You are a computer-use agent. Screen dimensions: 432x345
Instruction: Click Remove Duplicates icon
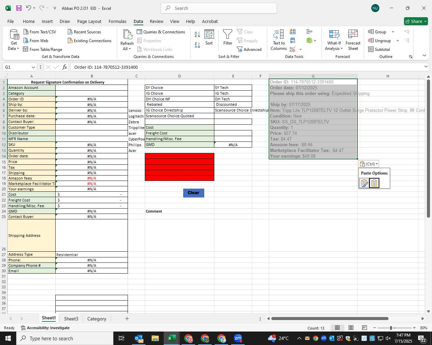click(x=293, y=40)
